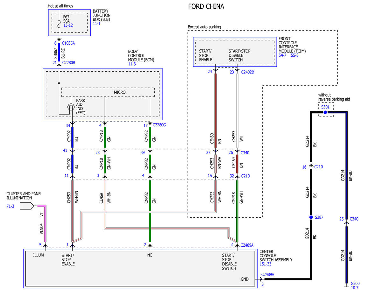Click 'CENTER CONSOLE SWITCH ASSEMBLY' title
The height and width of the screenshot is (295, 382).
coord(276,256)
